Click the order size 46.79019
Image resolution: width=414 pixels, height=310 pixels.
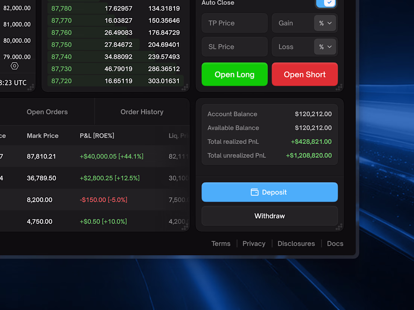pos(118,69)
